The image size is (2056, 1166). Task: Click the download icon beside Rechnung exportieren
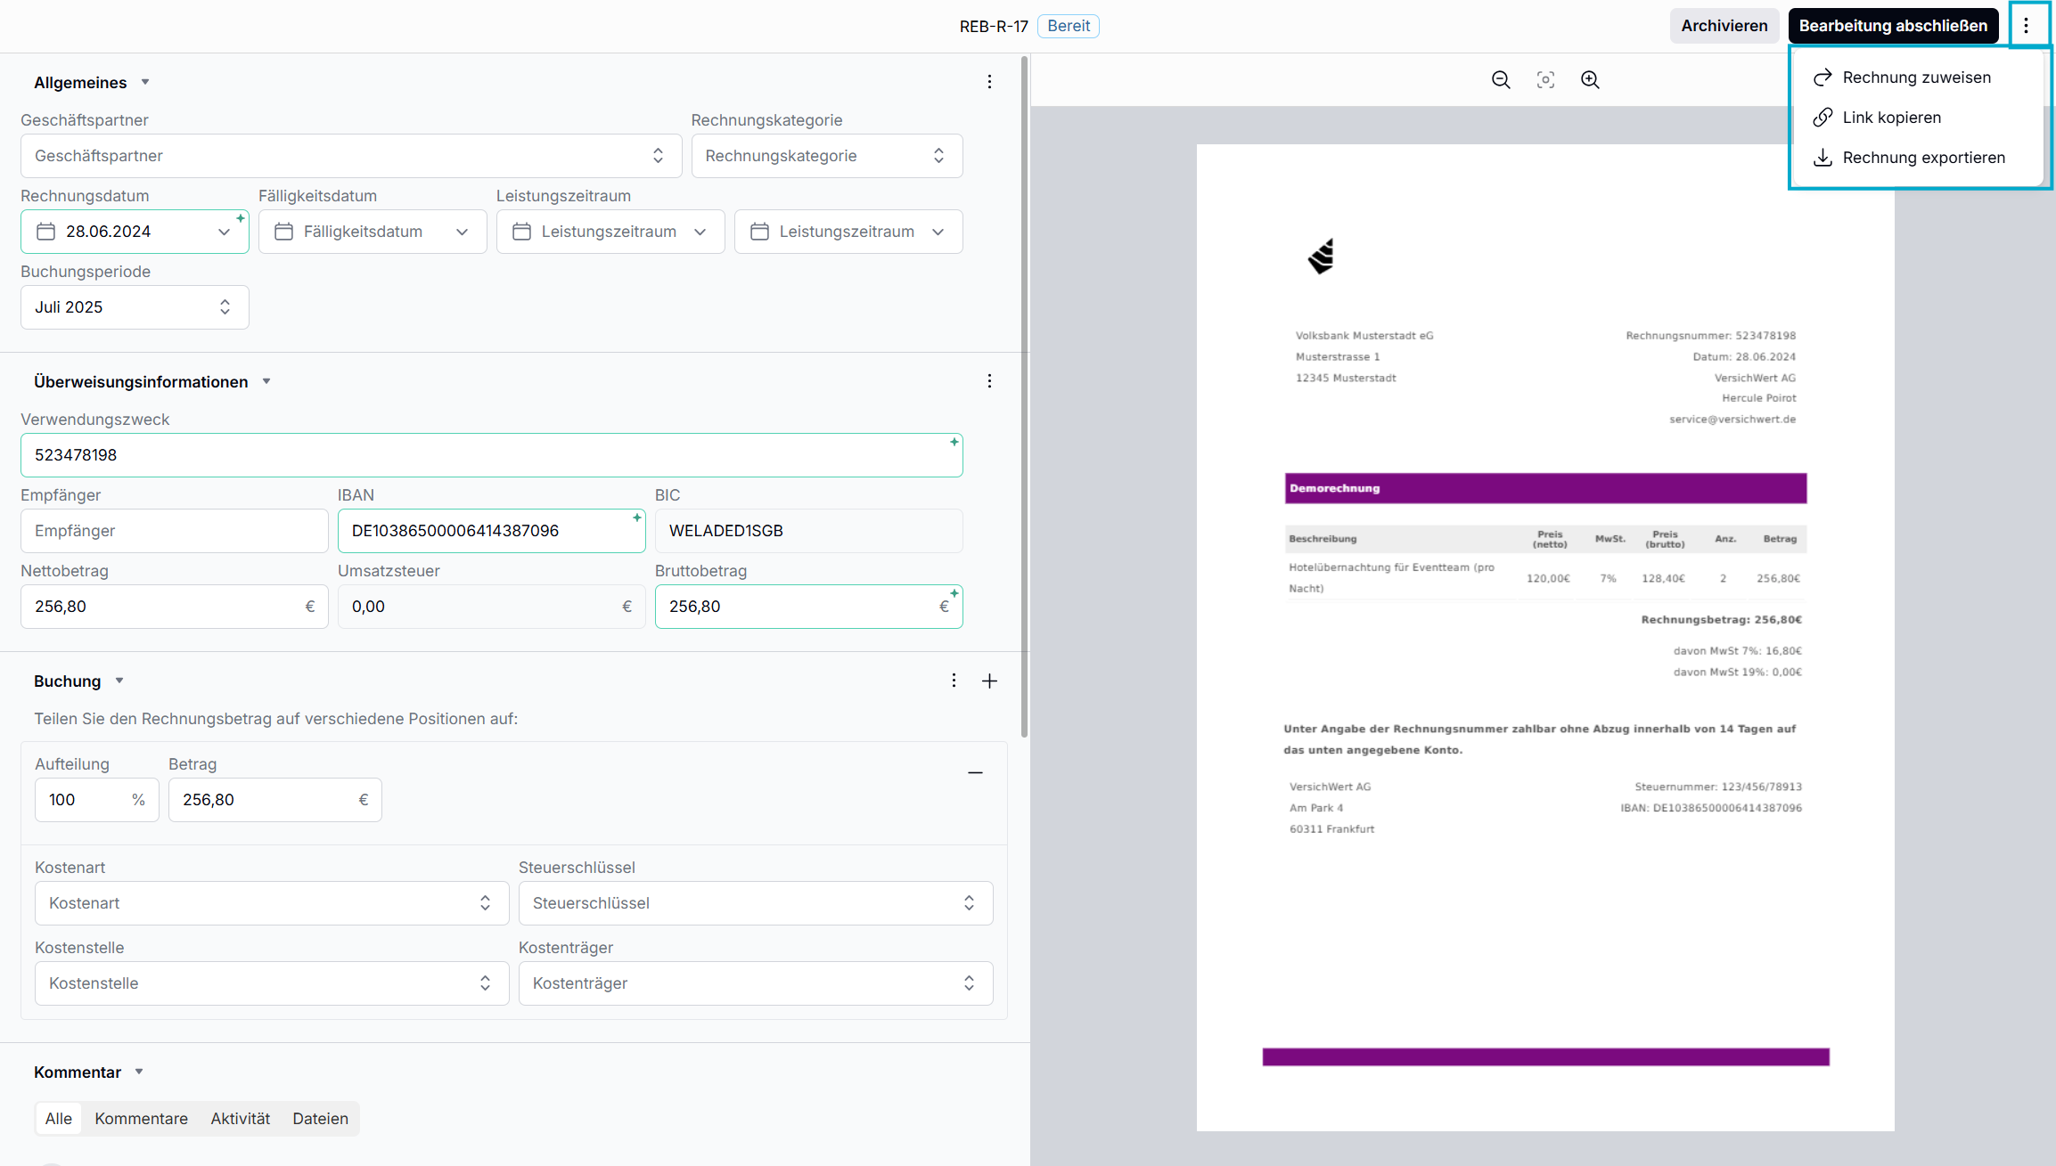click(x=1823, y=158)
